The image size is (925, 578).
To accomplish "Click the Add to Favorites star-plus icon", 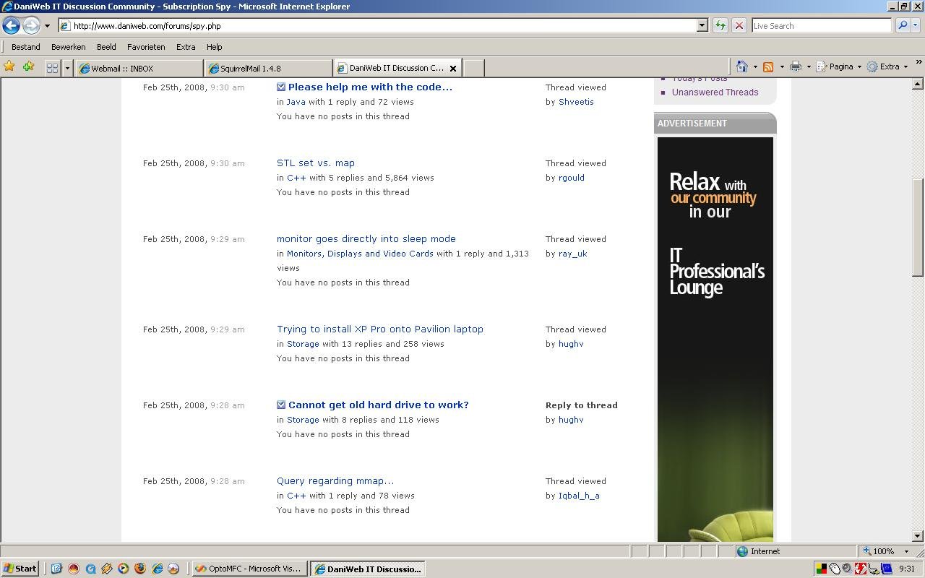I will (28, 66).
